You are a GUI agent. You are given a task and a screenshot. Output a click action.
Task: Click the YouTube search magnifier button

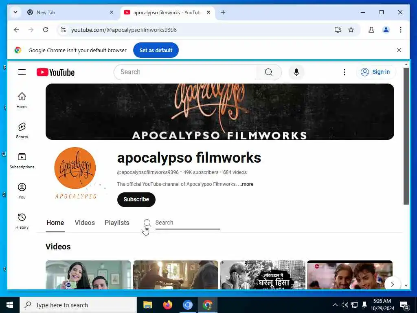[x=269, y=72]
